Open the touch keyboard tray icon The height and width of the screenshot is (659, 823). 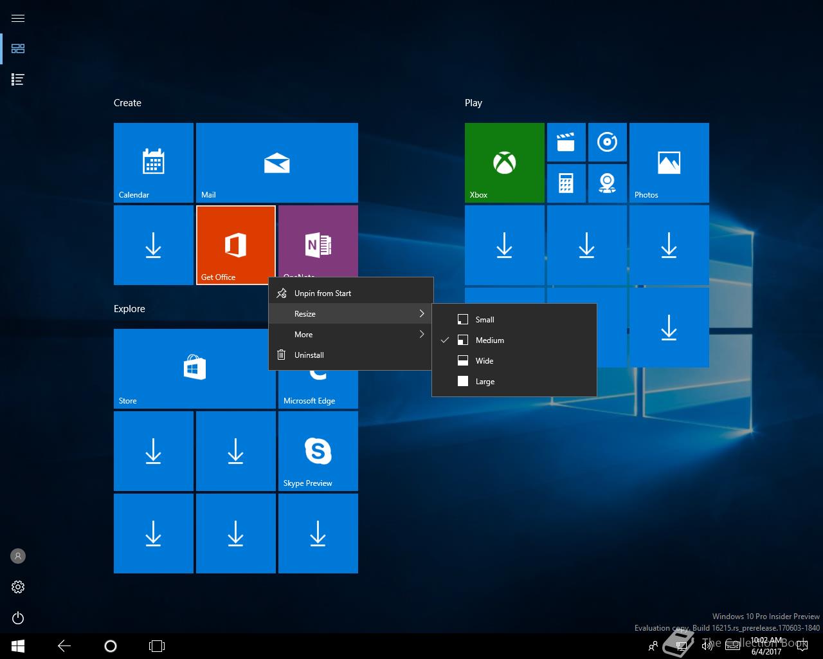pos(732,646)
